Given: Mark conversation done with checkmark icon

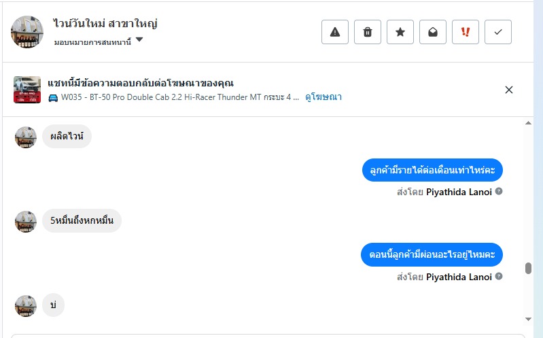Looking at the screenshot, I should 498,32.
